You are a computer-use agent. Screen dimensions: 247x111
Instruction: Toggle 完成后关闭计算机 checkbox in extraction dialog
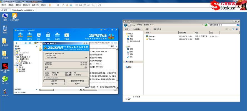tap(44, 78)
